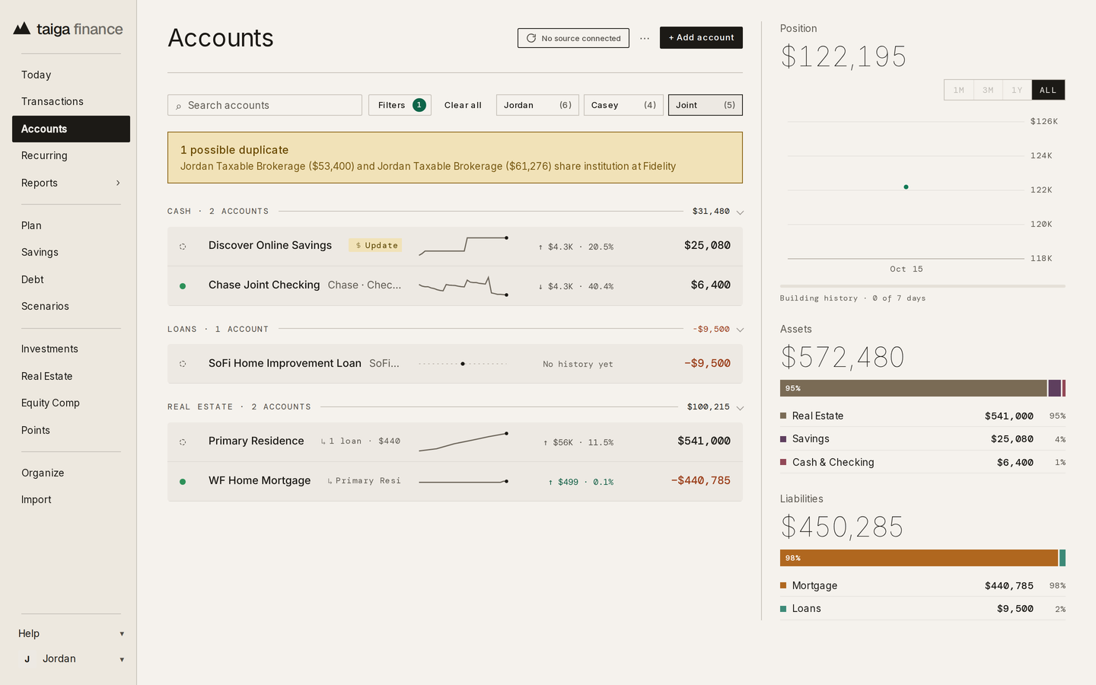The image size is (1096, 685).
Task: Open Investments in sidebar
Action: tap(71, 349)
